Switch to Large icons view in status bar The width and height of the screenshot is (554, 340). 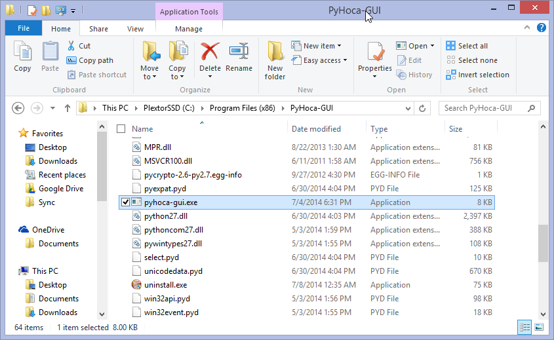coord(539,328)
